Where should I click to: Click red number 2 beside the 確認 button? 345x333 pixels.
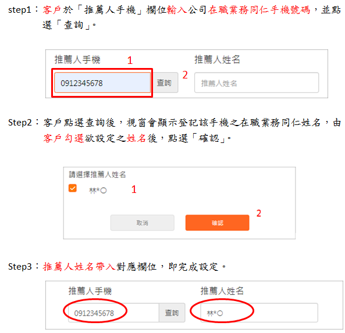click(x=259, y=213)
